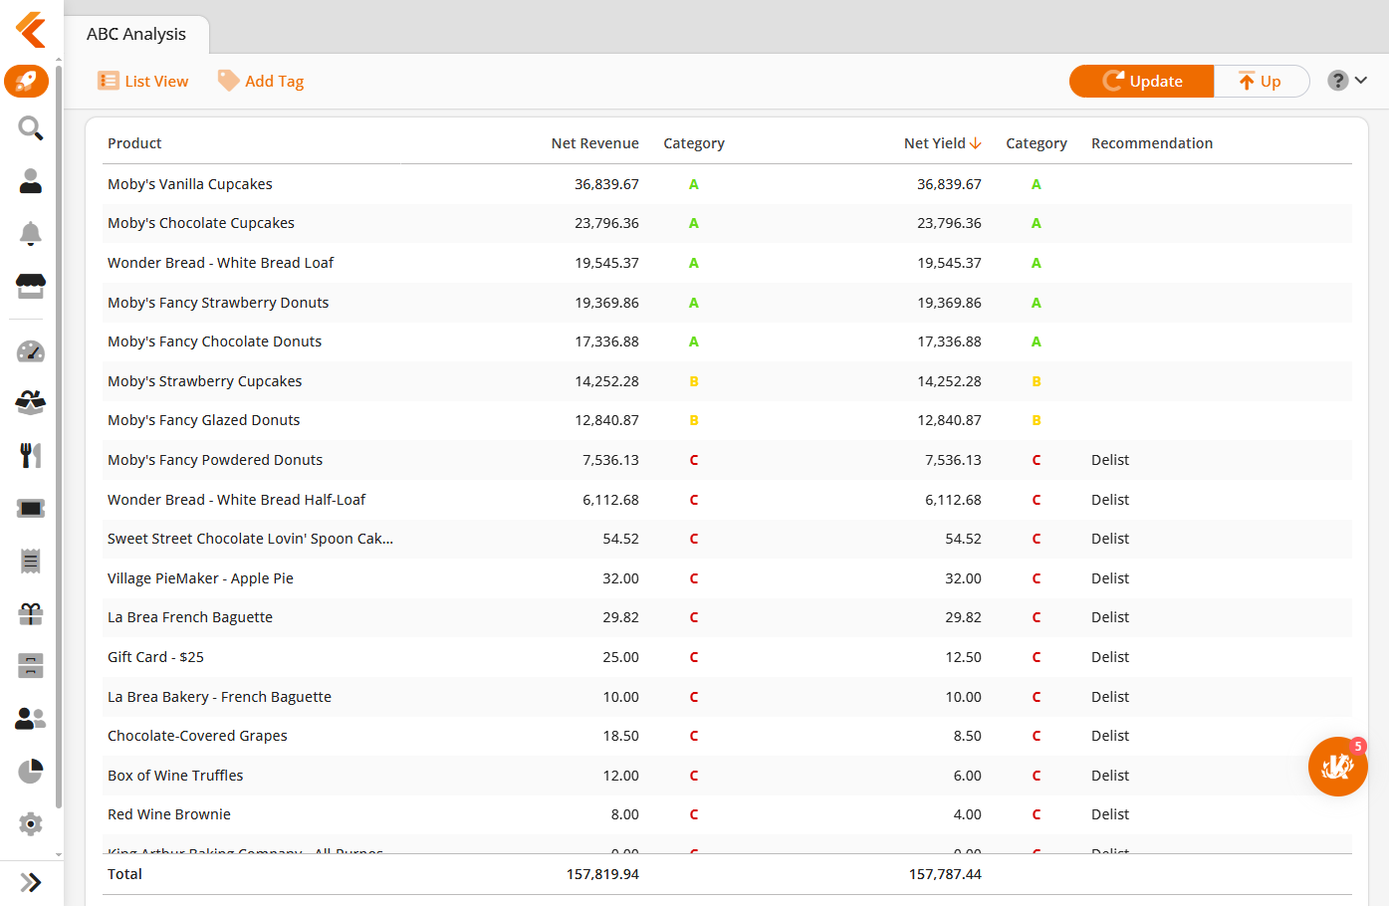1389x906 pixels.
Task: Open the dashboard gauge icon
Action: tap(31, 351)
